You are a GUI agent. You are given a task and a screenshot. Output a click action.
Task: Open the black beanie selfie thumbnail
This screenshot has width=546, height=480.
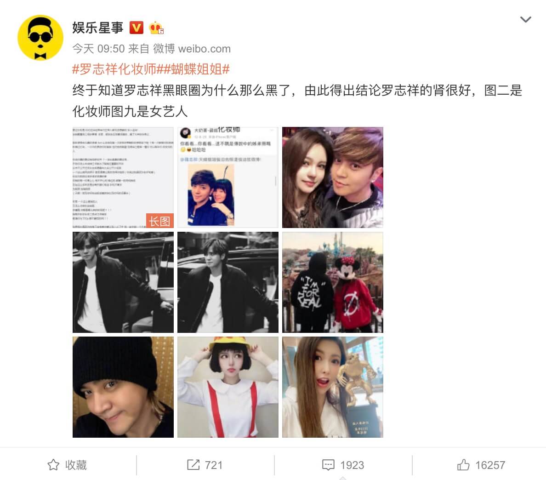click(123, 387)
